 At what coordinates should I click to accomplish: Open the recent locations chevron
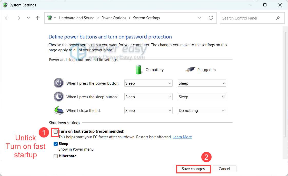(28, 18)
